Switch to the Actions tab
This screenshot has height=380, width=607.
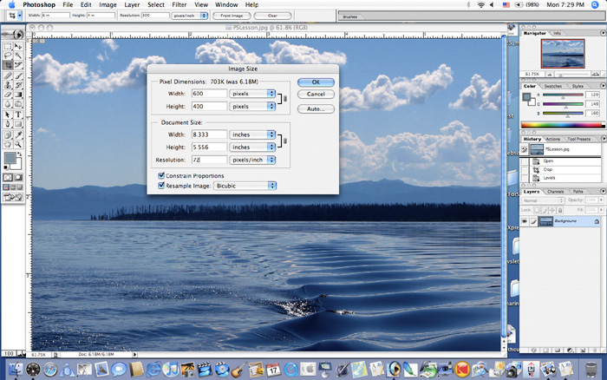coord(553,139)
